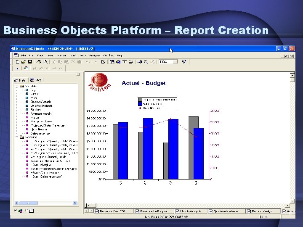Switch to the Map tab

[36, 80]
